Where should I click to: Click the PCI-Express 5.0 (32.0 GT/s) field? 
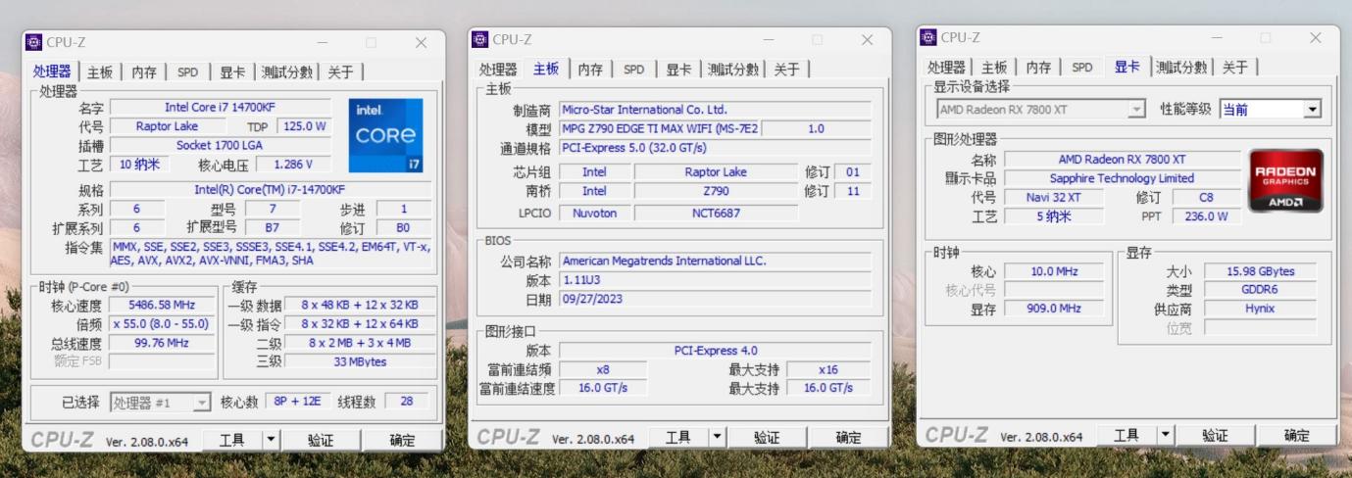[x=715, y=148]
